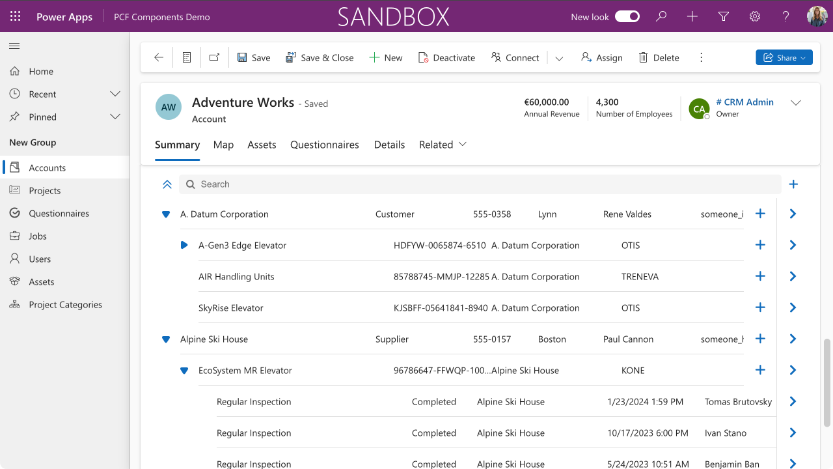The width and height of the screenshot is (833, 469).
Task: Open SkyRise Elevator record arrow
Action: 793,307
